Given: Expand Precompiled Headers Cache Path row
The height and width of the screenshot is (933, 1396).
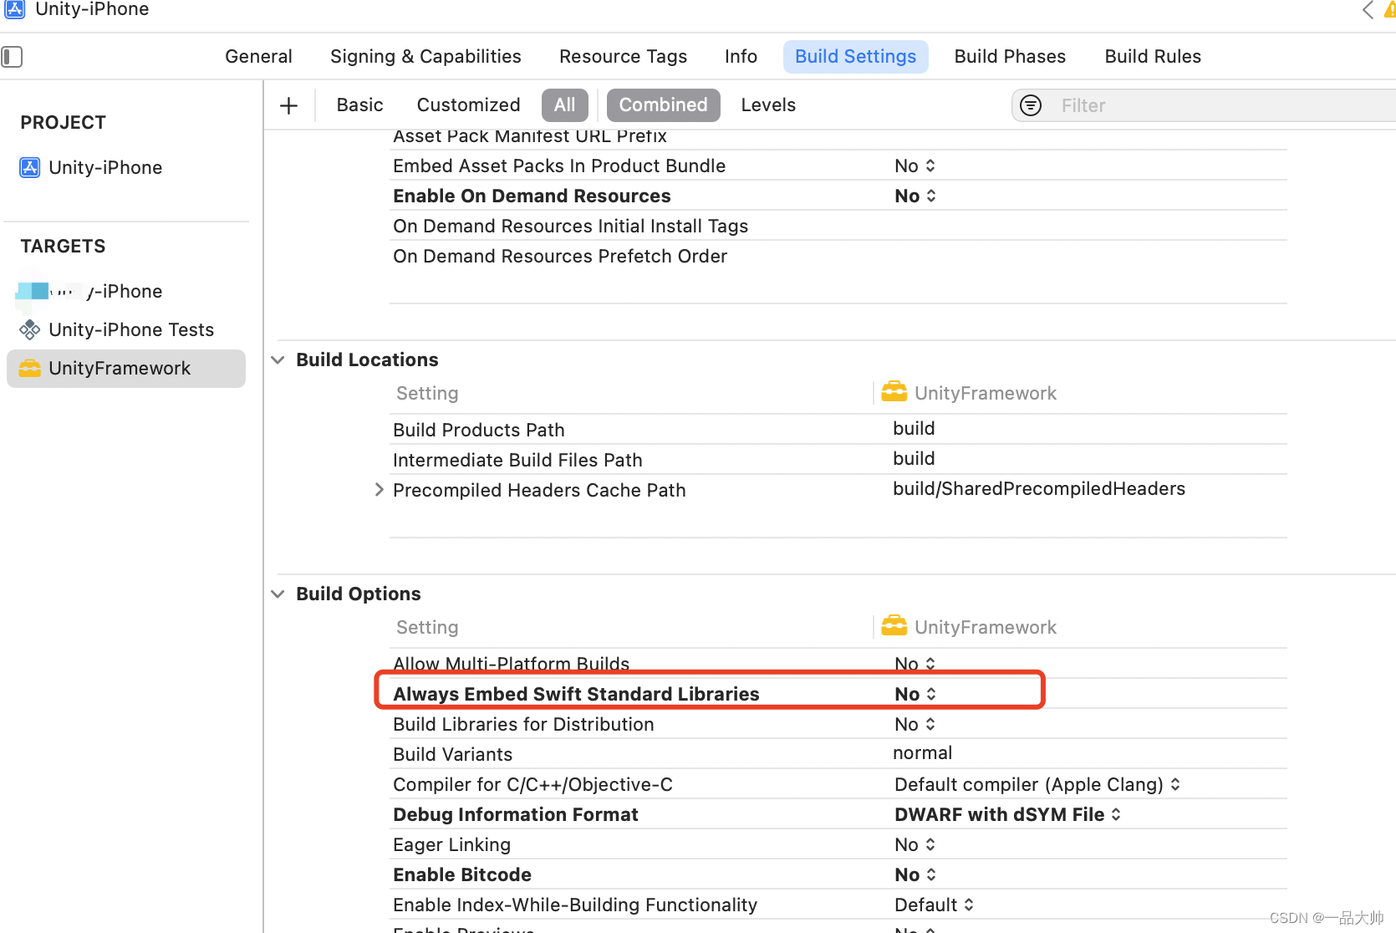Looking at the screenshot, I should point(379,490).
